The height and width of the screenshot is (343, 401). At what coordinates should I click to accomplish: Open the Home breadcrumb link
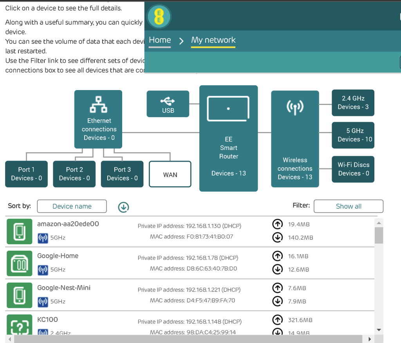click(x=160, y=40)
